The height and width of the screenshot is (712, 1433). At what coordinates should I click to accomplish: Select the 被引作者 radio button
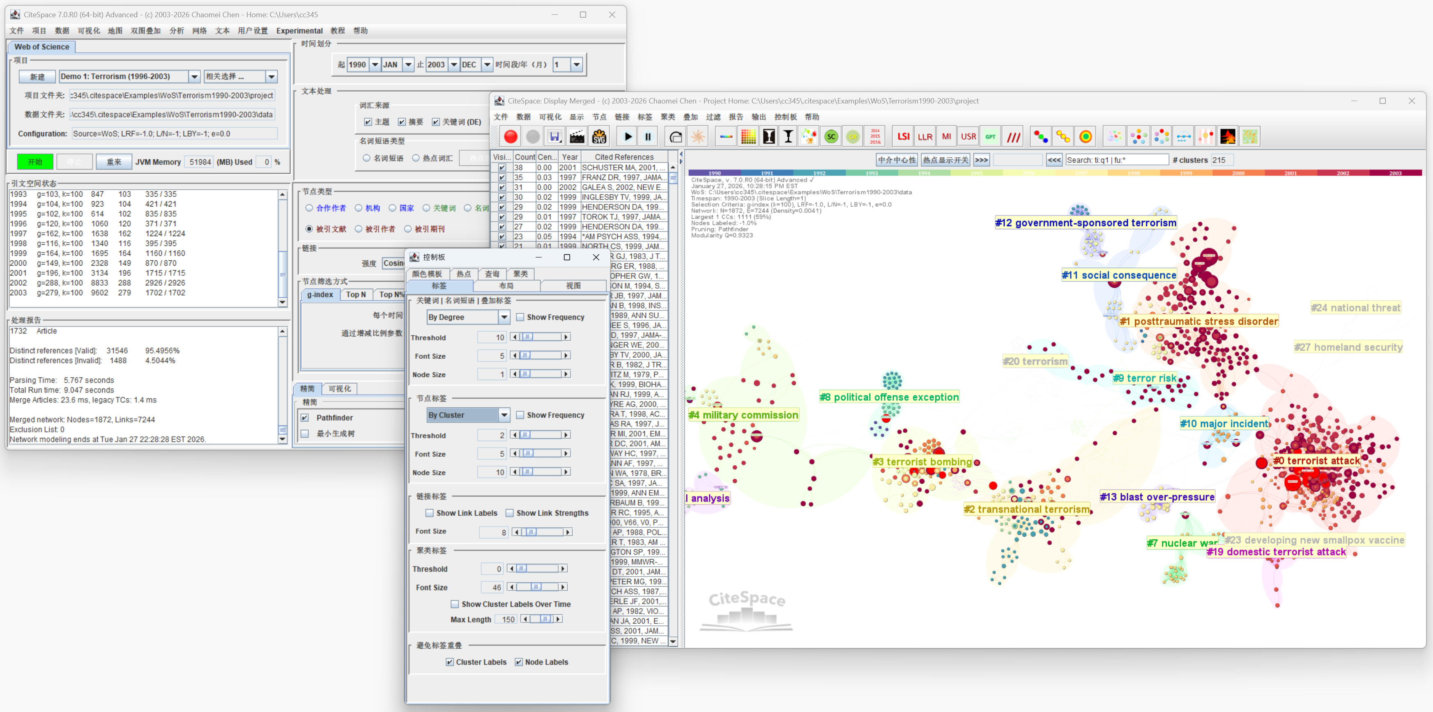(359, 229)
